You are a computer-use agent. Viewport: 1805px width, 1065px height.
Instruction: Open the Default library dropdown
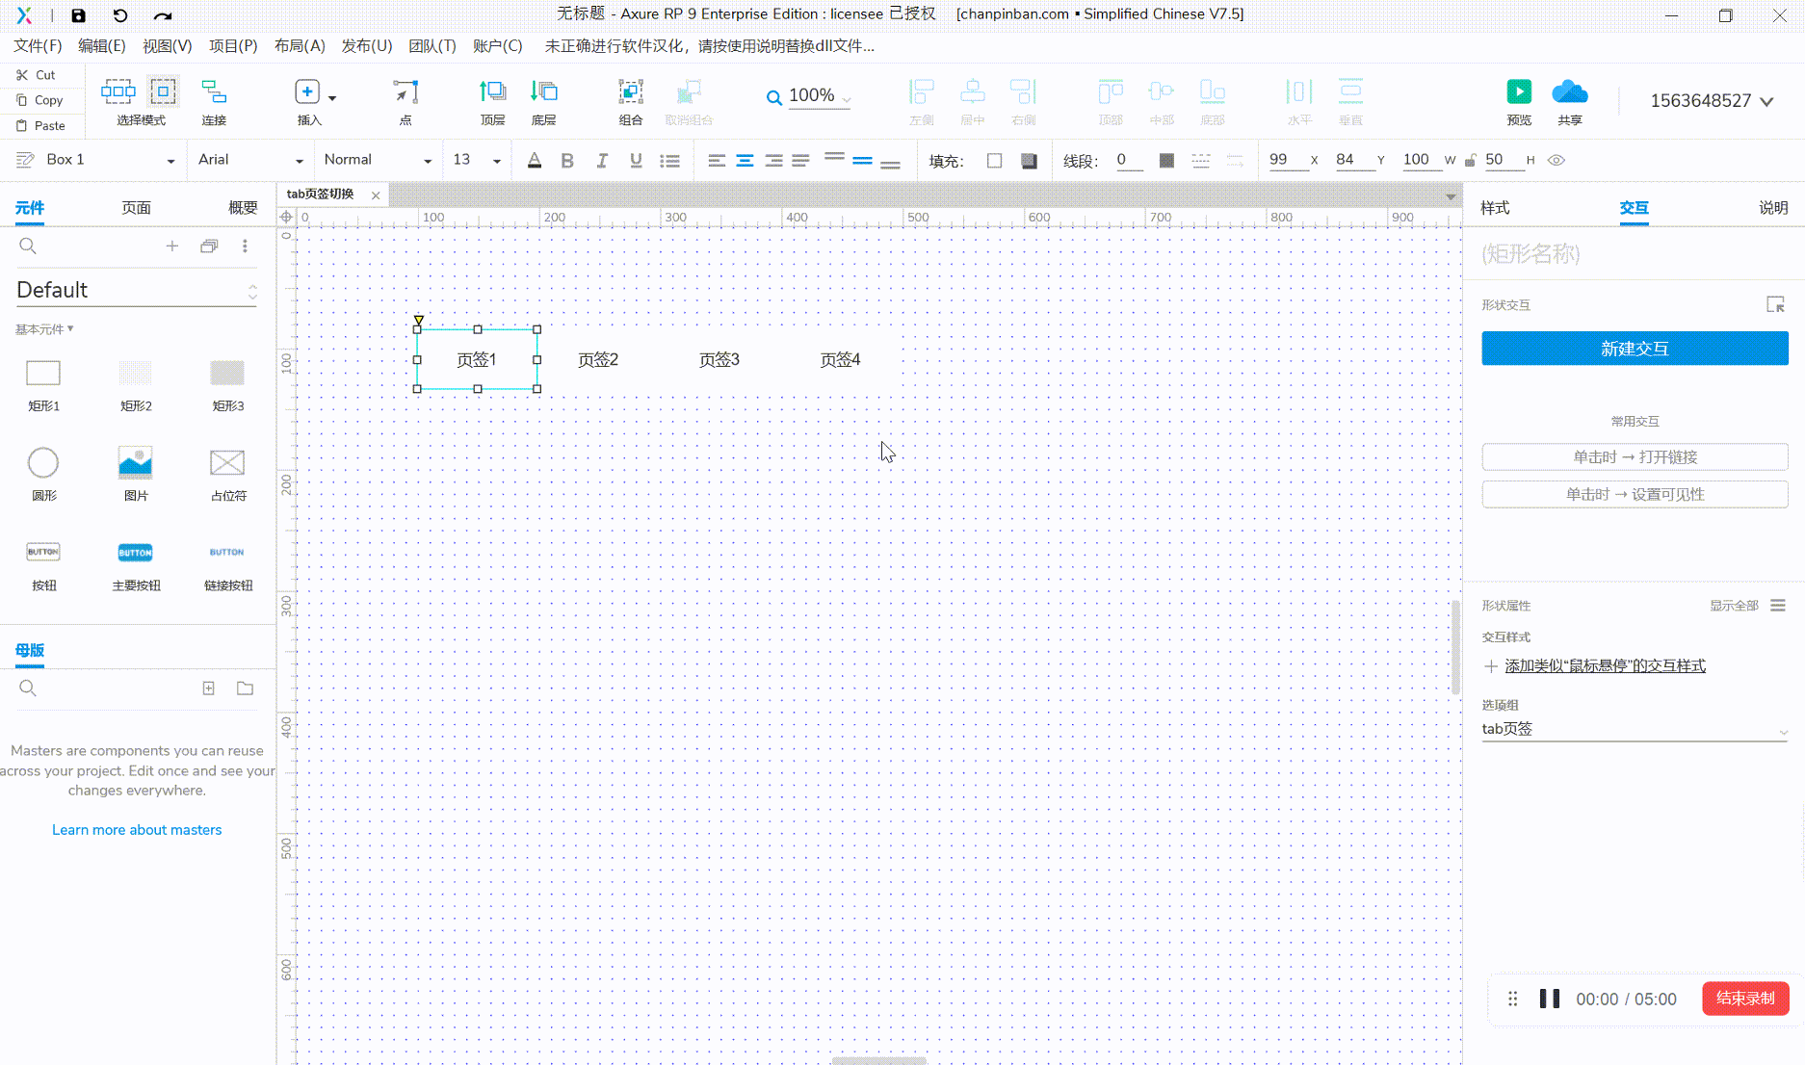click(137, 290)
